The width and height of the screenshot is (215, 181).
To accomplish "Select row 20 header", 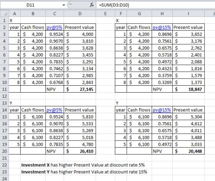I will pos(4,151).
